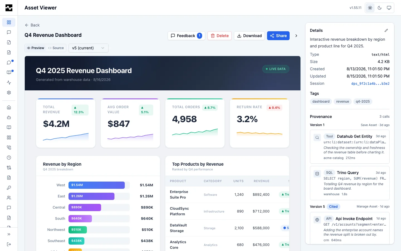Viewport: 401px width, 251px height.
Task: Click the Enterprise Suite Pro product row
Action: tap(227, 195)
